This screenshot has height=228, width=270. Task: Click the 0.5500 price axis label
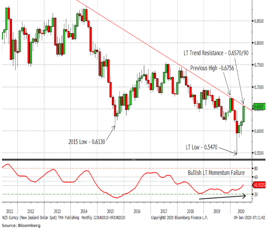coord(258,153)
